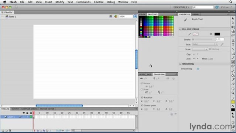The width and height of the screenshot is (236, 133).
Task: Open the Edit Scene icon above stage
Action: (x=111, y=16)
